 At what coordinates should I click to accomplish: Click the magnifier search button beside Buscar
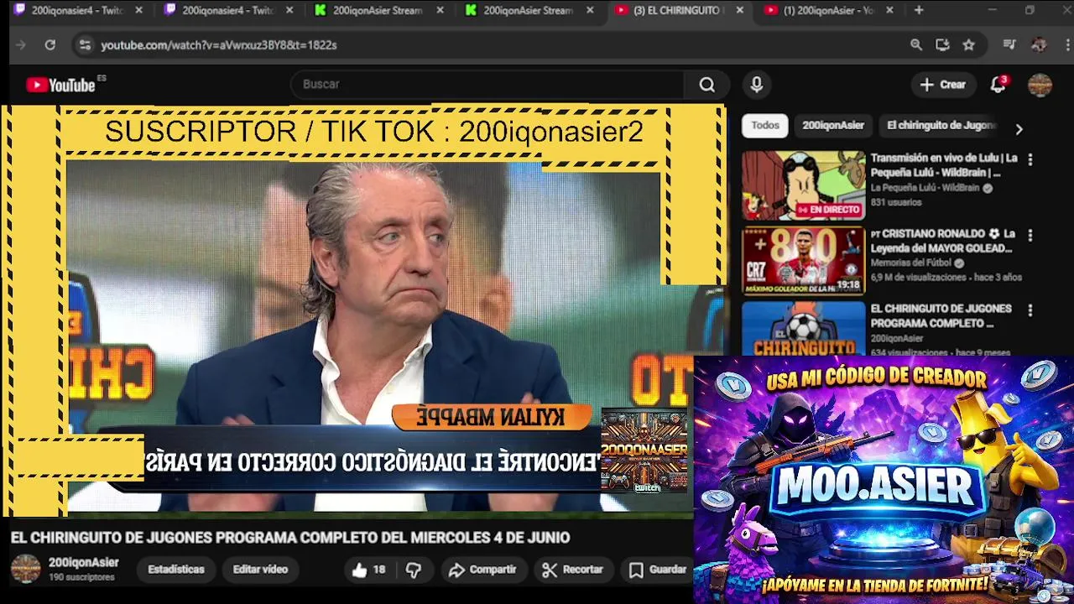707,85
